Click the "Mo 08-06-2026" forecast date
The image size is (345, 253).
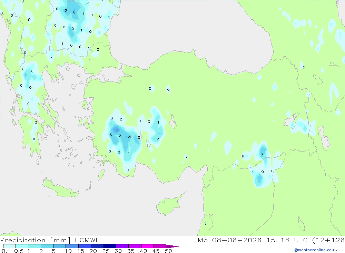[230, 240]
